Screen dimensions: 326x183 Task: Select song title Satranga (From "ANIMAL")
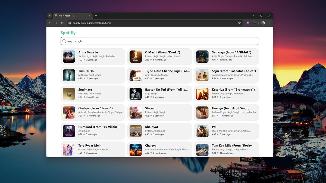[231, 52]
